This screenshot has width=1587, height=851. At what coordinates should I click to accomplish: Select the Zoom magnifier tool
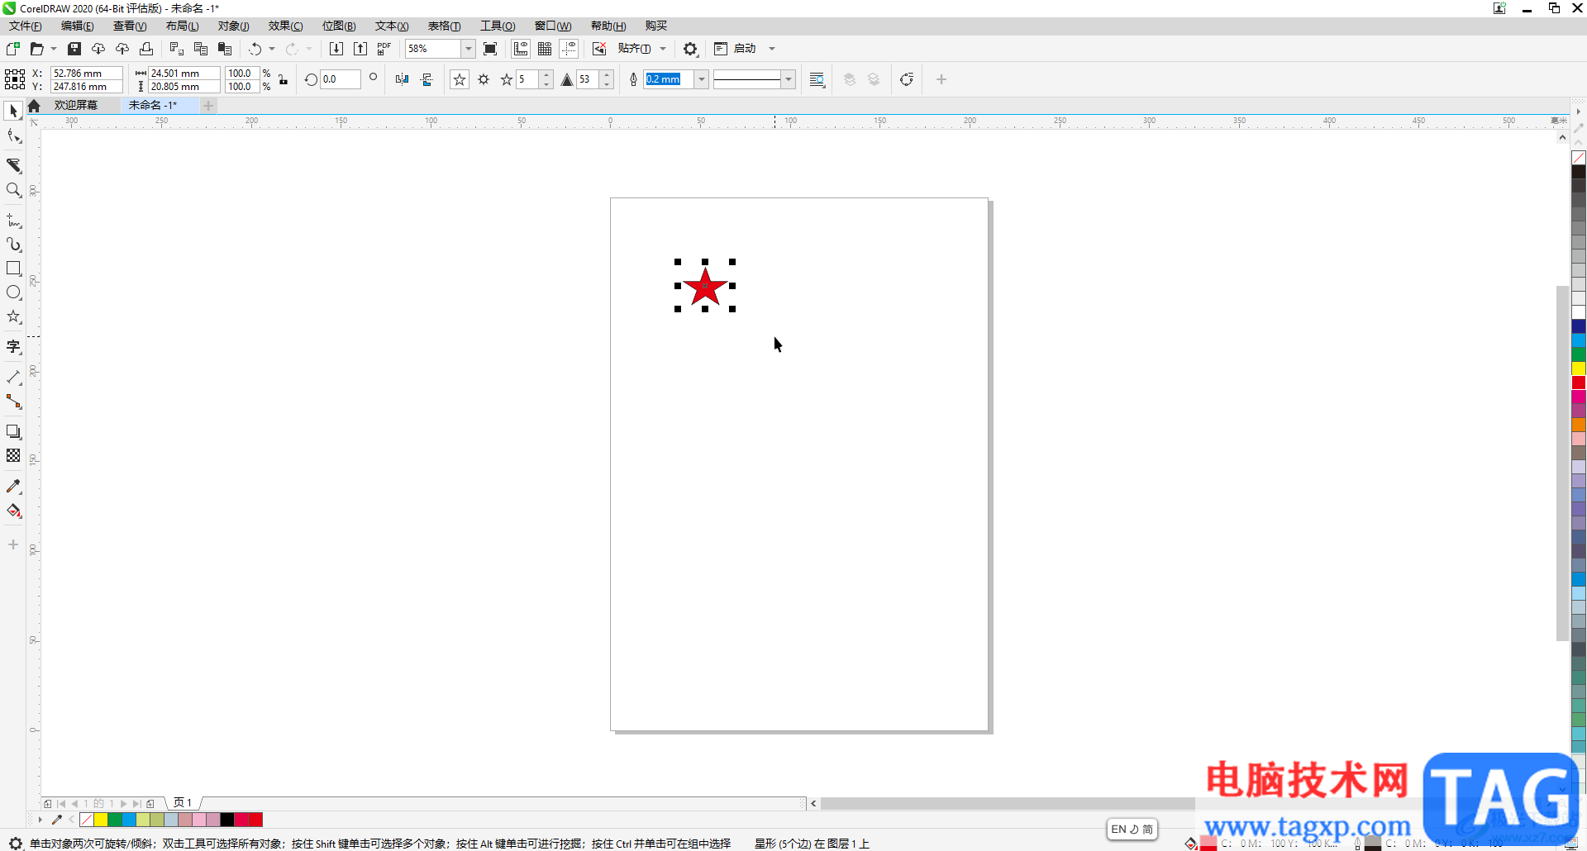click(x=13, y=190)
